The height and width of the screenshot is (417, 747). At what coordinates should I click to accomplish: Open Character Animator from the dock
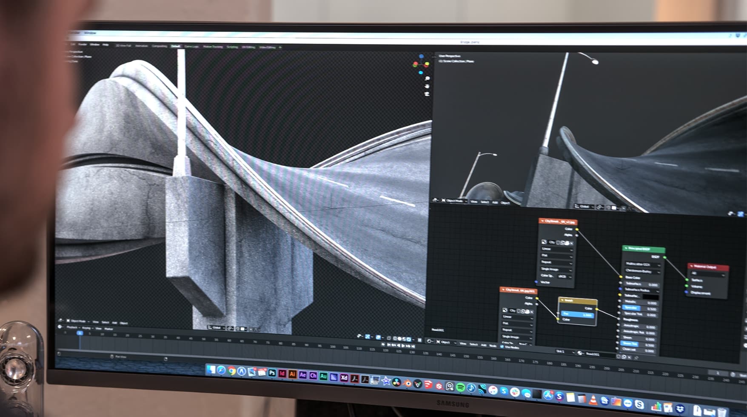313,376
